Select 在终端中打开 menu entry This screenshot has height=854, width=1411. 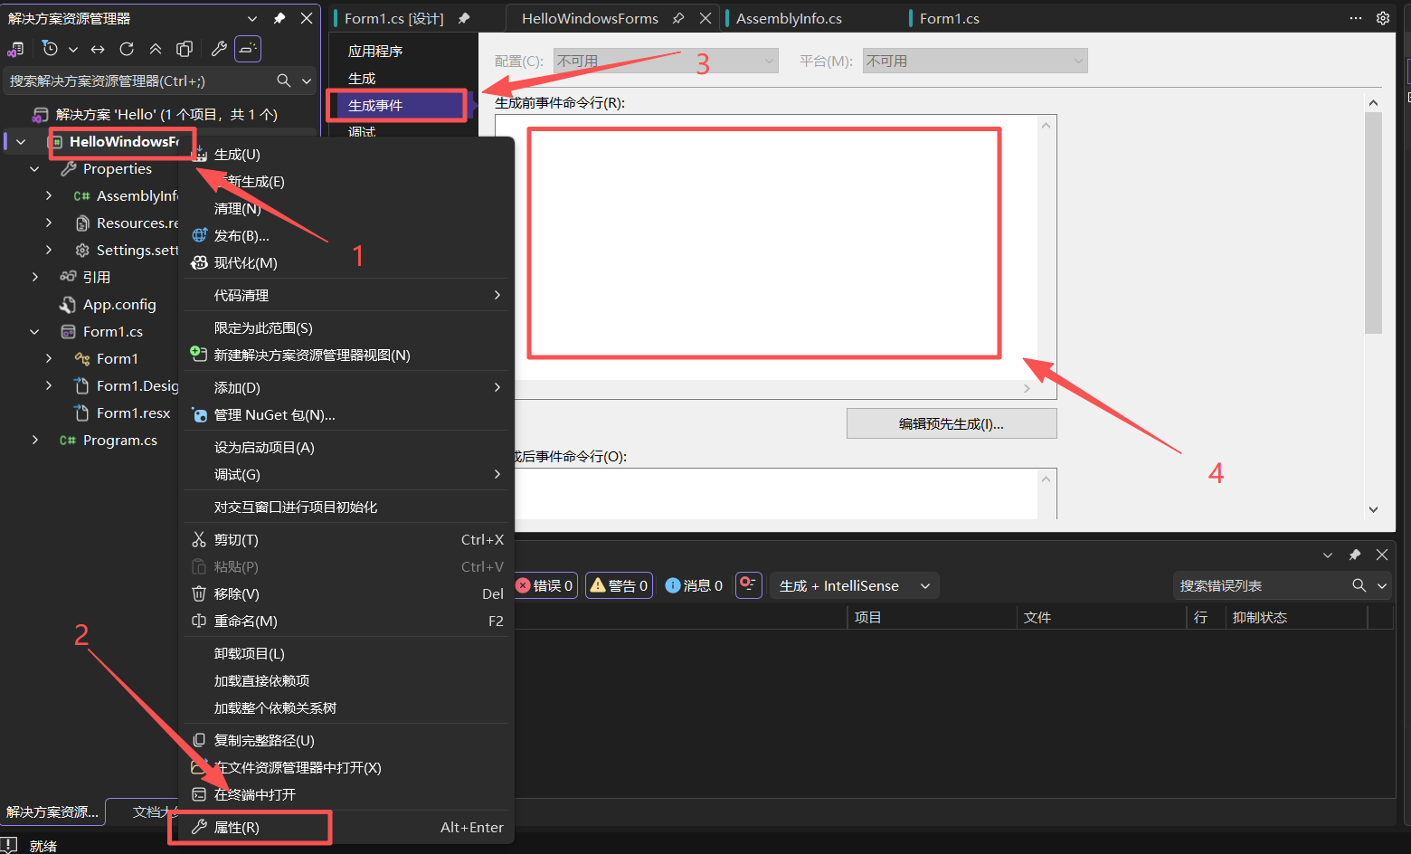pyautogui.click(x=347, y=795)
